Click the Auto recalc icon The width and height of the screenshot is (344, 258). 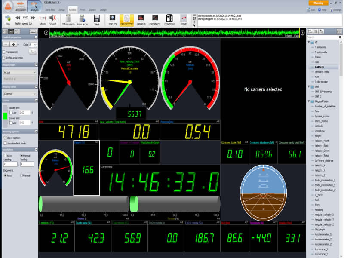[x=83, y=19]
